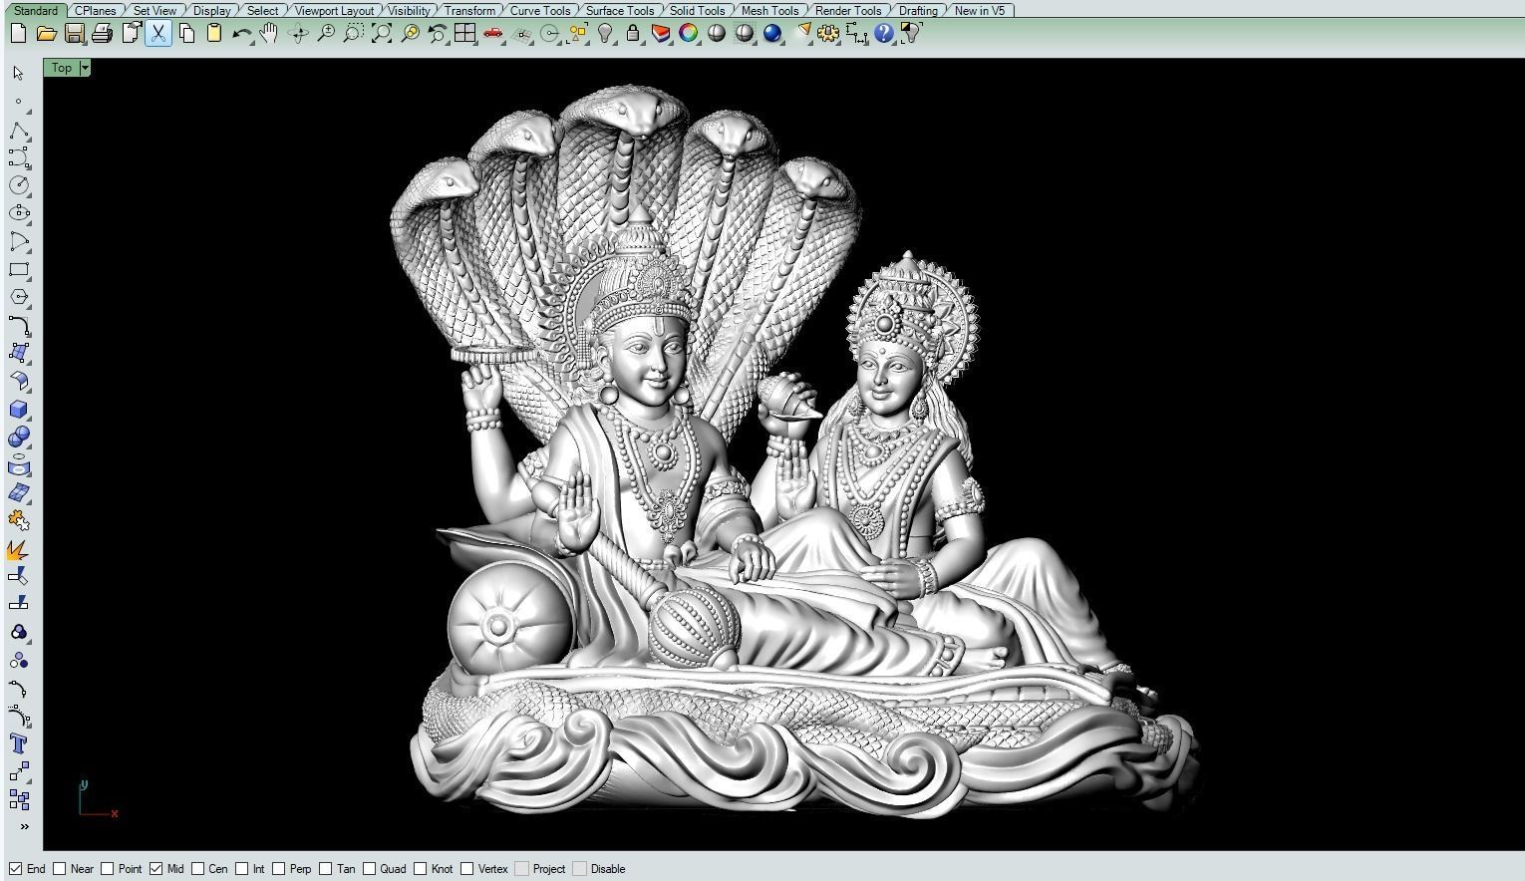Open the color wheel Properties icon
The height and width of the screenshot is (881, 1525).
[688, 33]
